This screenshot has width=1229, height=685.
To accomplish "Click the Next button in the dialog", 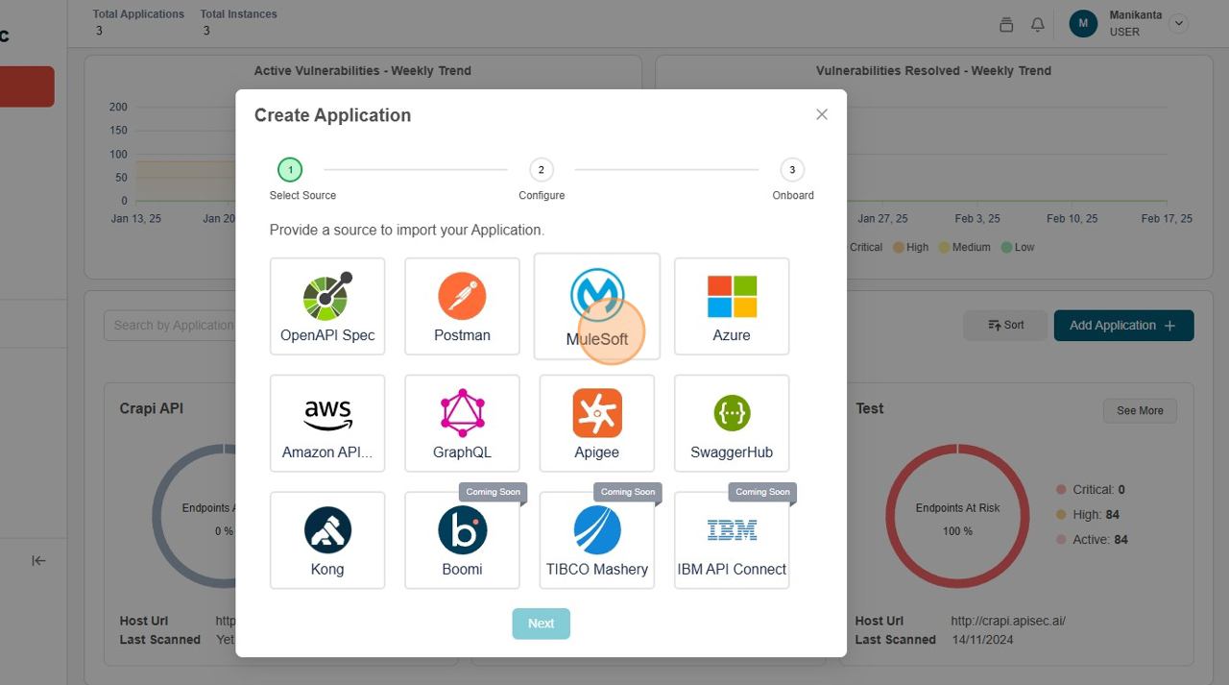I will pyautogui.click(x=541, y=623).
